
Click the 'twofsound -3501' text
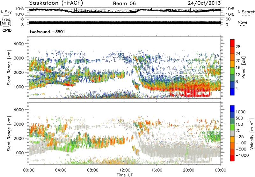[x=47, y=32]
